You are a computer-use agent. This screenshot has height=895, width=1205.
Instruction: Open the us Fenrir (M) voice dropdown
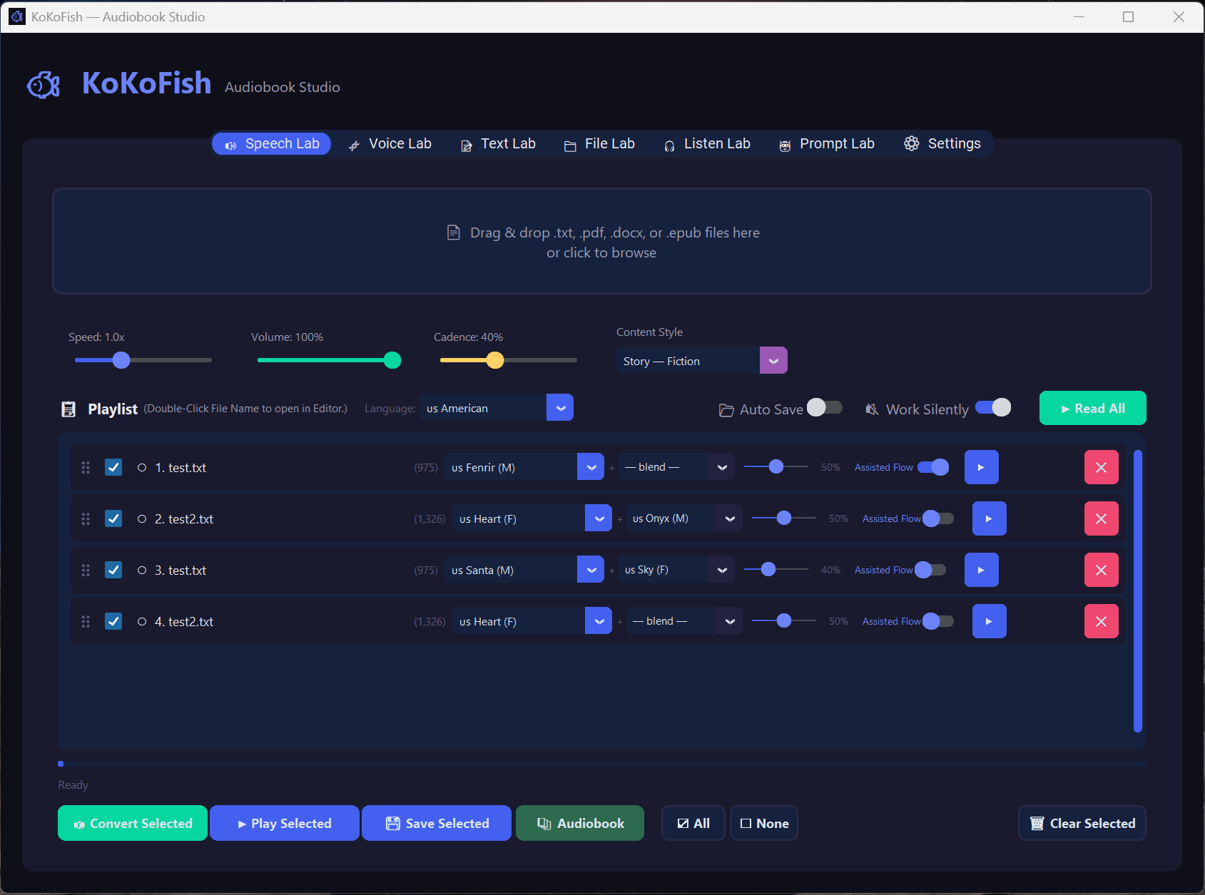pos(524,467)
